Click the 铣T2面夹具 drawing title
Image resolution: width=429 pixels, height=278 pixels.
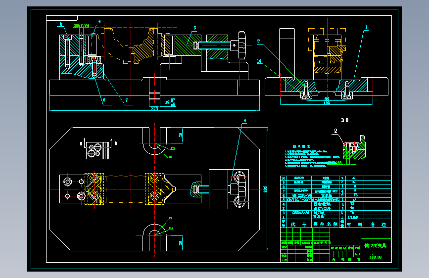pos(375,246)
